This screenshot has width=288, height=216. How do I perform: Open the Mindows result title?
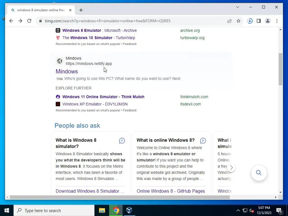67,71
